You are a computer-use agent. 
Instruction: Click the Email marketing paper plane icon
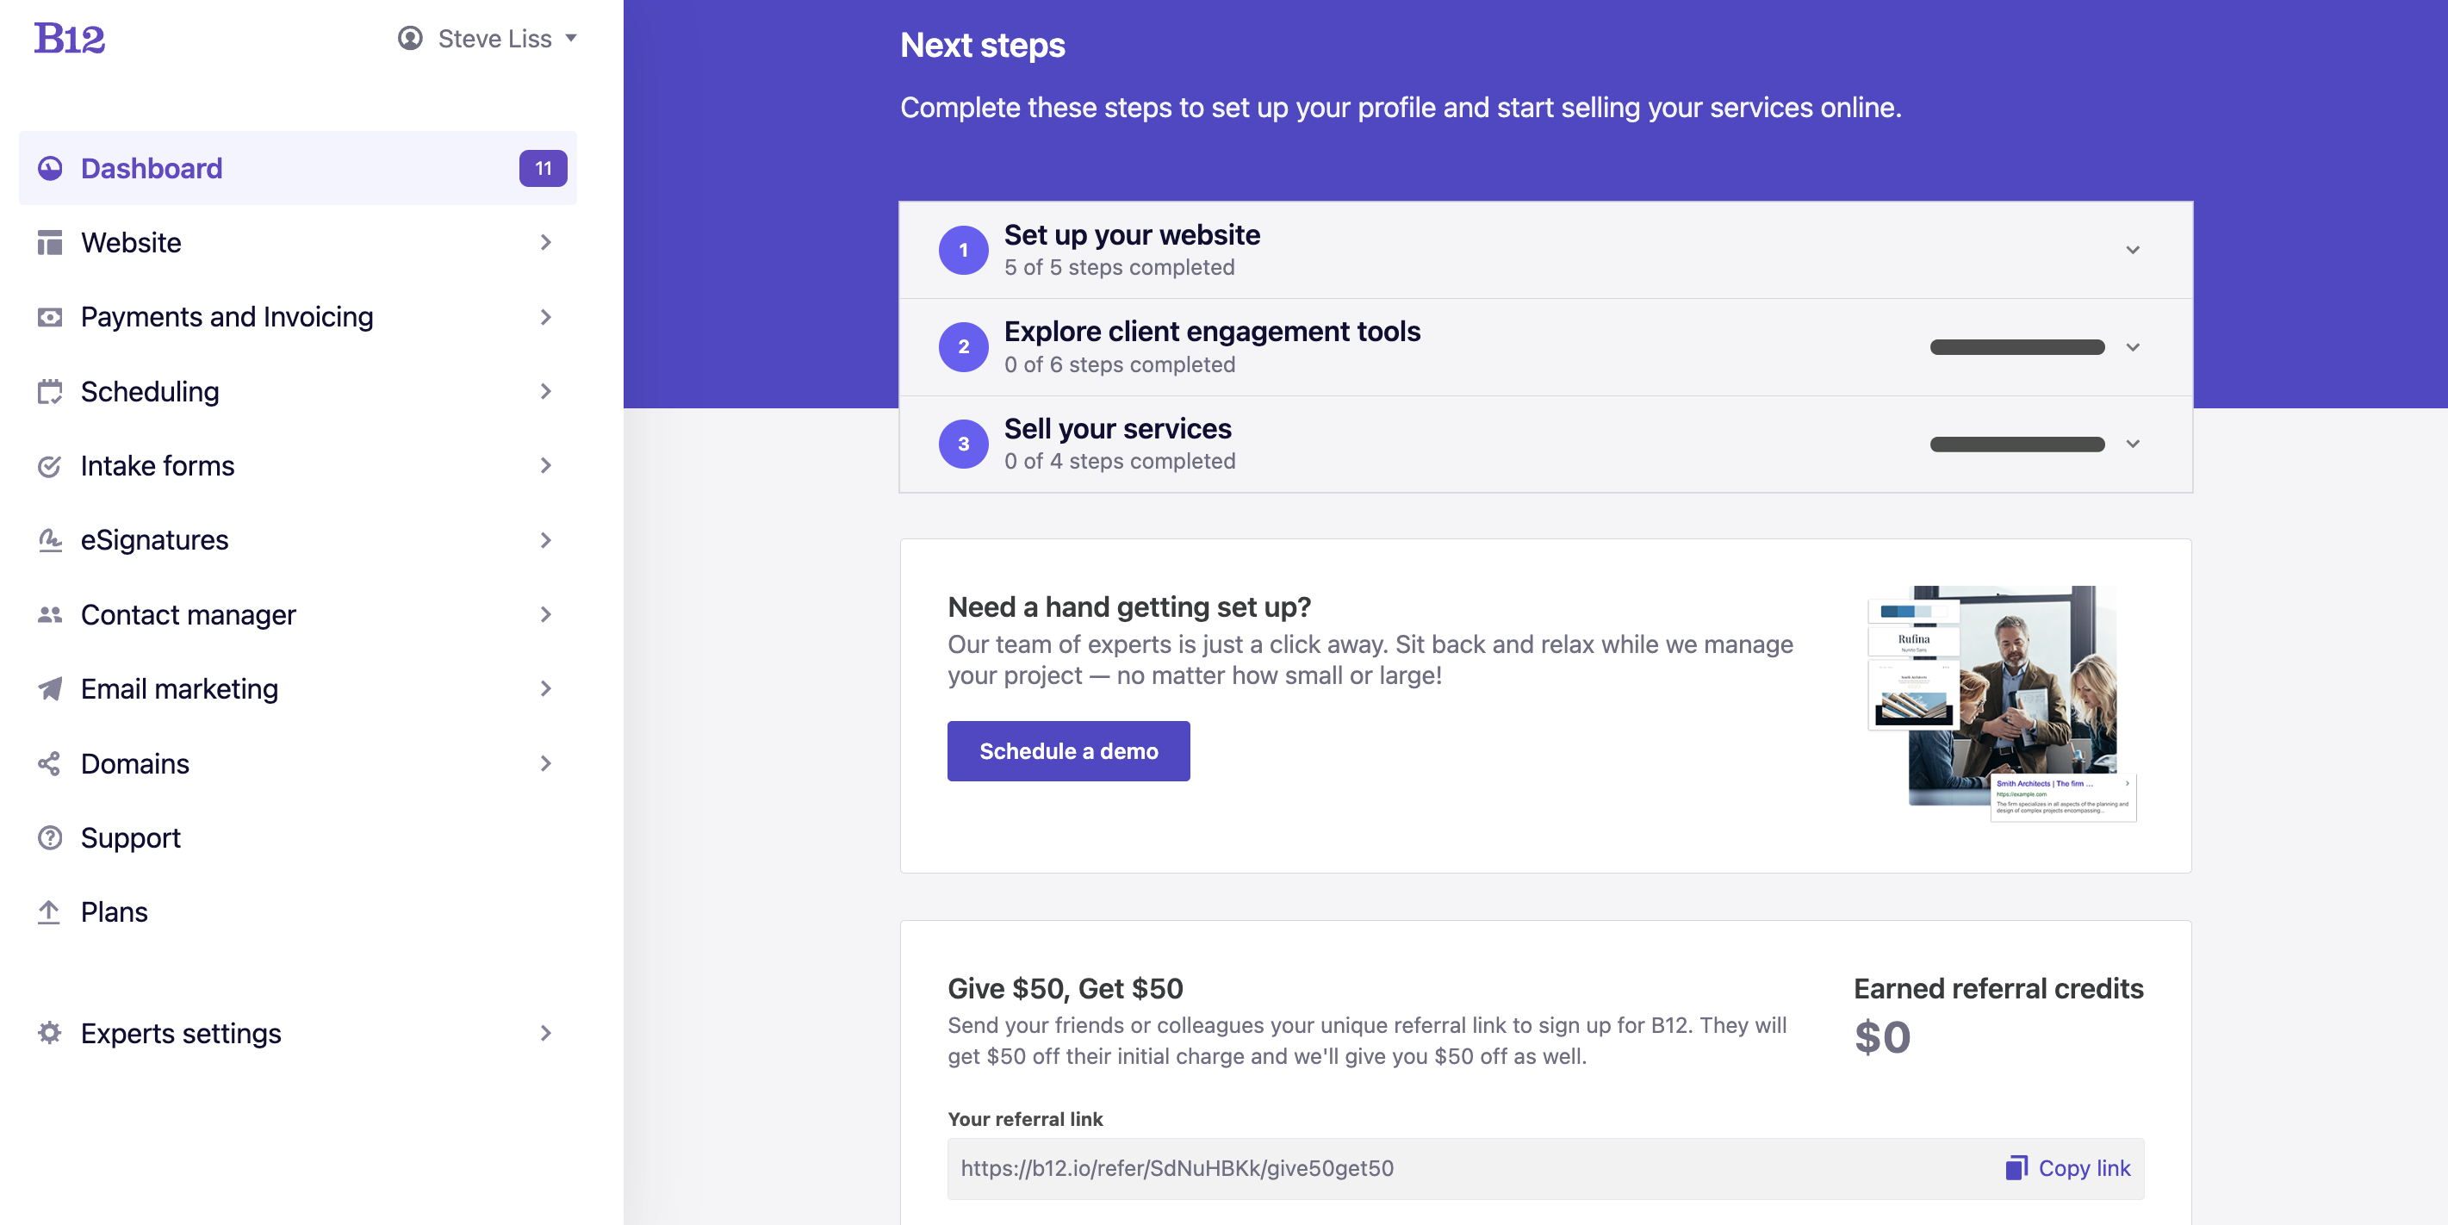click(49, 689)
